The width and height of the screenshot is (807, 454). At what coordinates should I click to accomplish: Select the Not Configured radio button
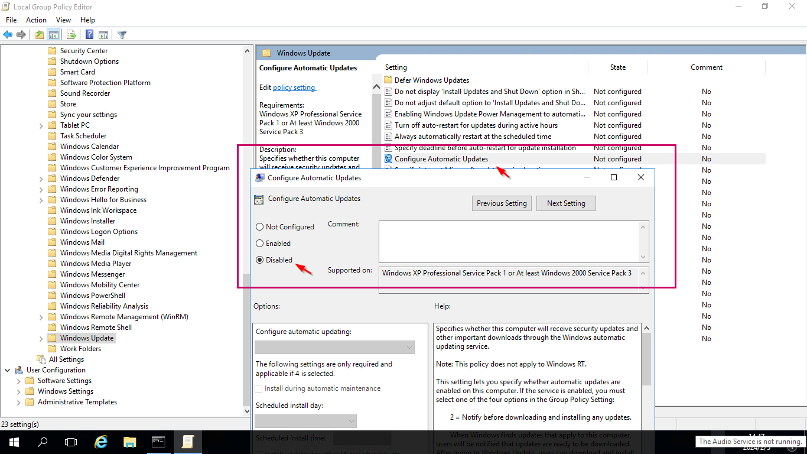[260, 227]
